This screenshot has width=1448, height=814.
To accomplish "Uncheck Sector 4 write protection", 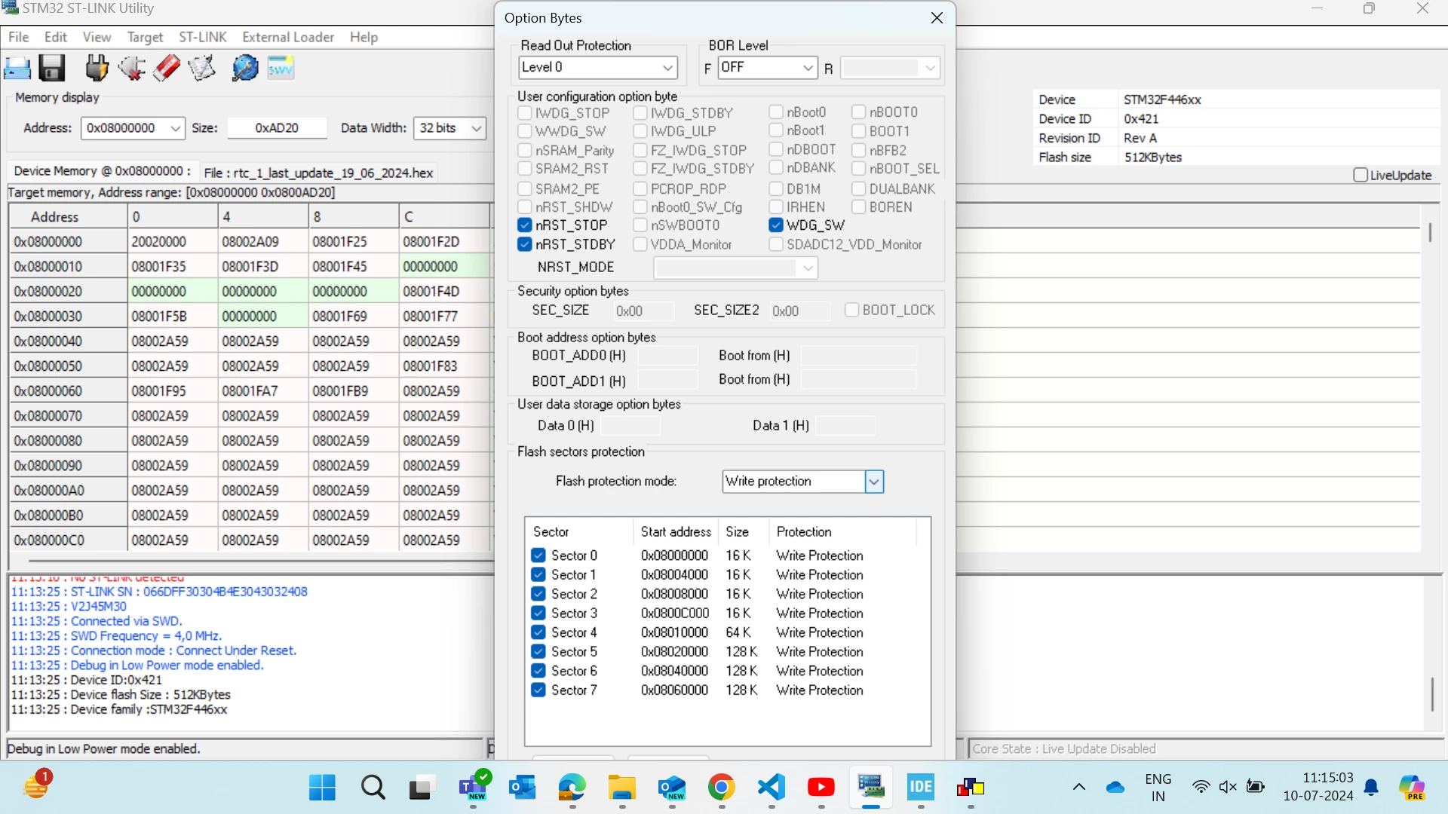I will (538, 632).
